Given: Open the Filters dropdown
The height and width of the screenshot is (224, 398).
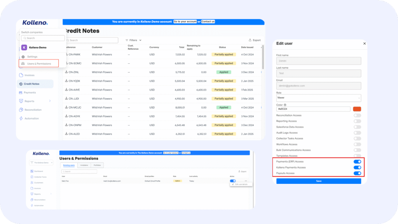Looking at the screenshot, I should [x=133, y=40].
